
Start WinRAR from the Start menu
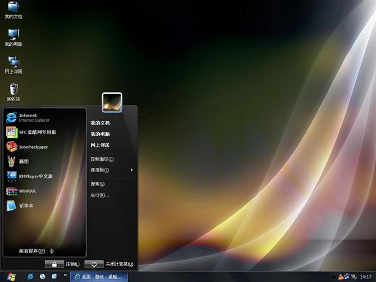(x=26, y=191)
